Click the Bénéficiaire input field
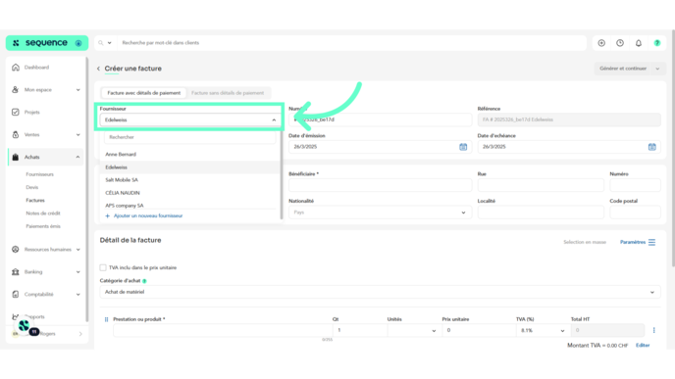This screenshot has width=675, height=379. pos(380,185)
